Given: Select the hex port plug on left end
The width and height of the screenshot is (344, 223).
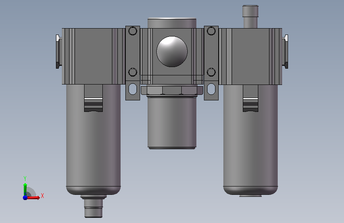Looking at the screenshot, I should tap(58, 52).
